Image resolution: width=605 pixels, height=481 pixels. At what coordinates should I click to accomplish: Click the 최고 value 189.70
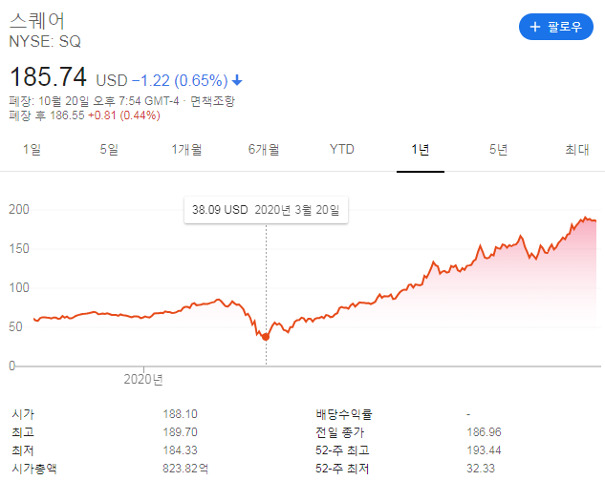point(181,432)
